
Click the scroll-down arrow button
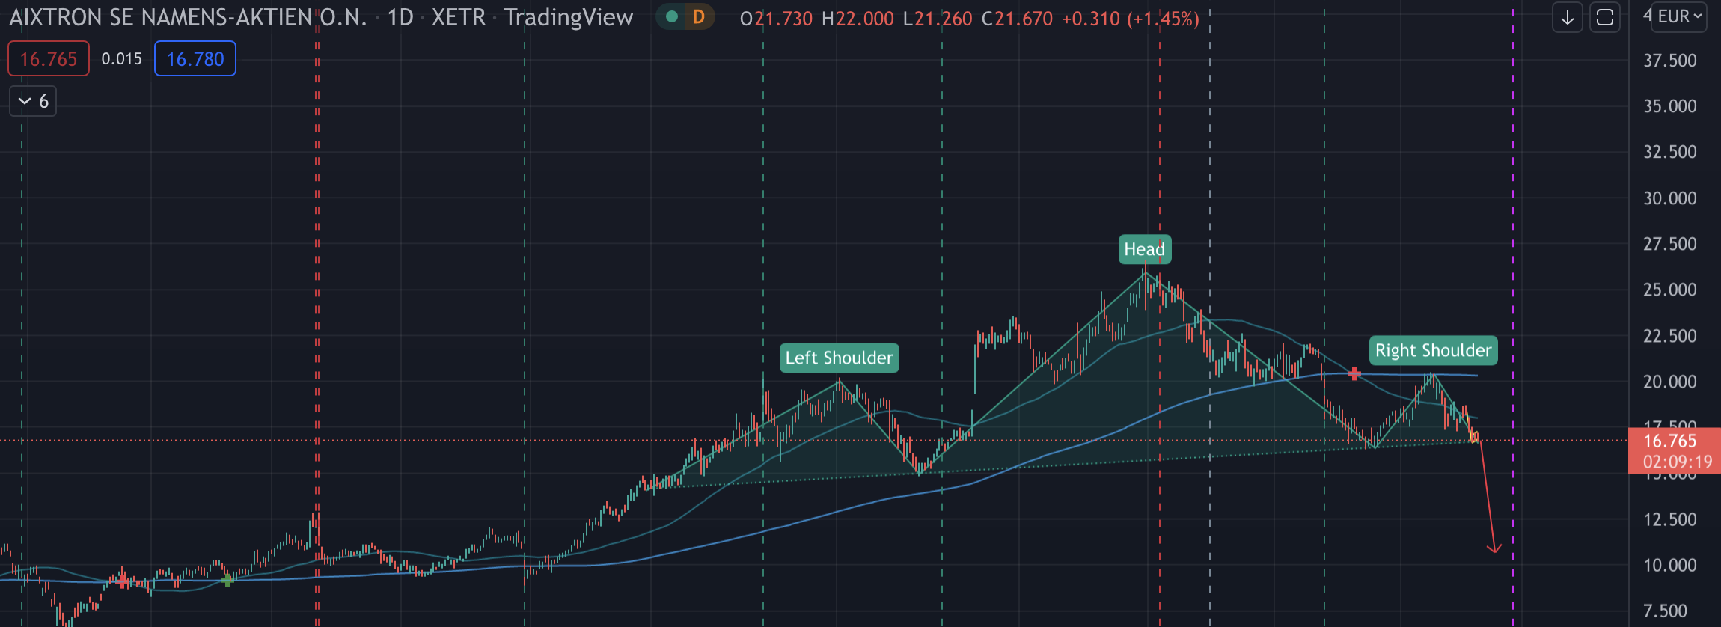click(x=1567, y=17)
